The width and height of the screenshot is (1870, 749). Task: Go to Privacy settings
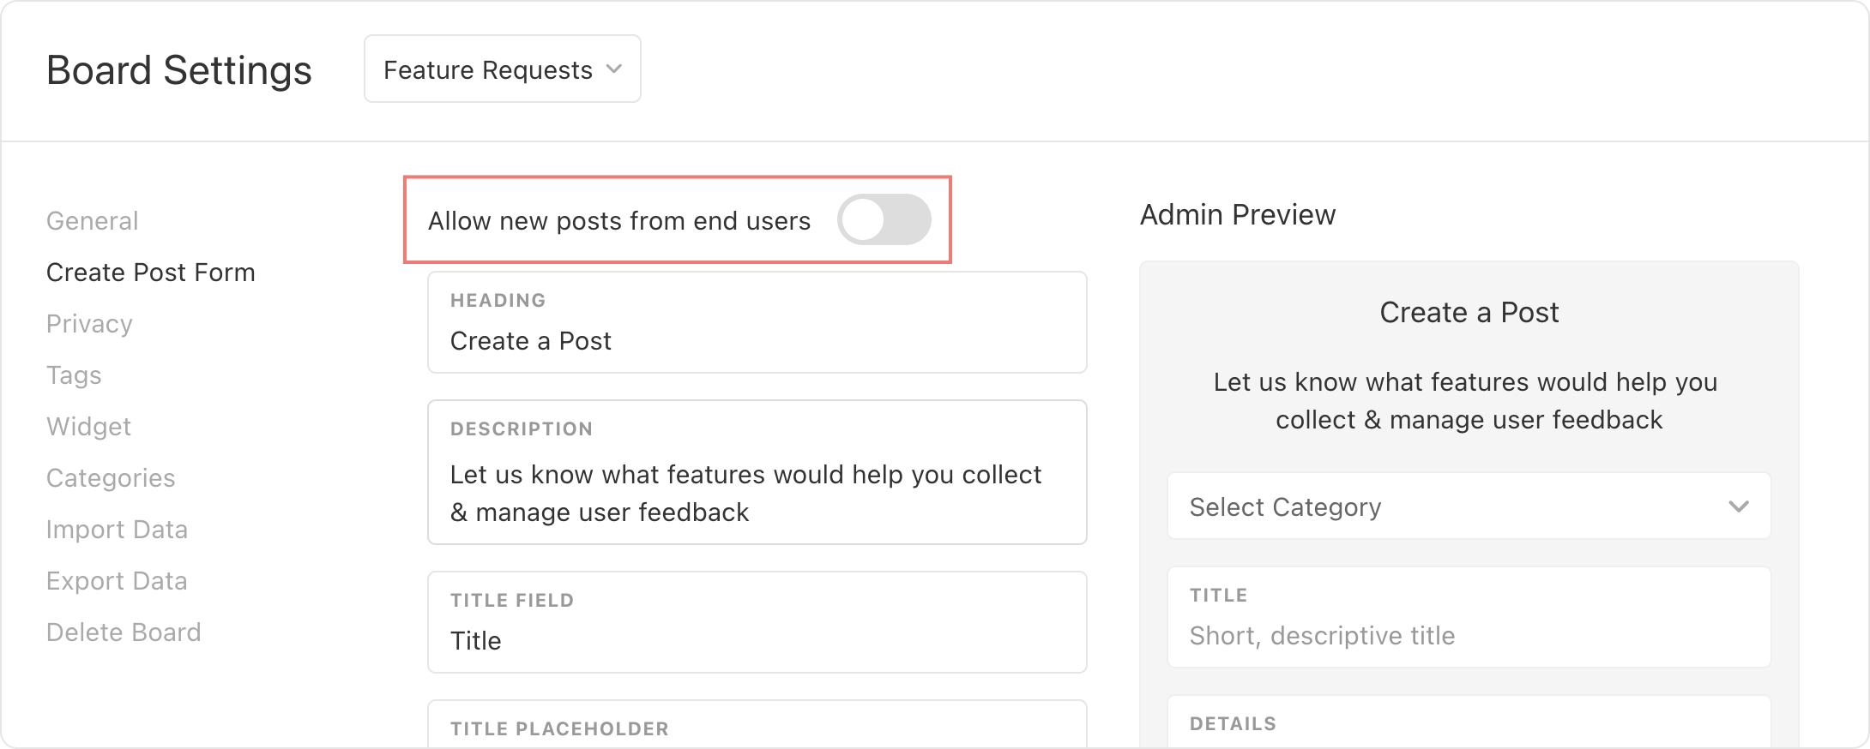tap(89, 324)
